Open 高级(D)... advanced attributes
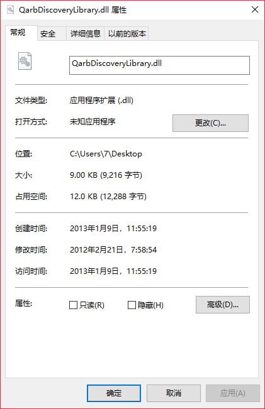 (x=223, y=305)
